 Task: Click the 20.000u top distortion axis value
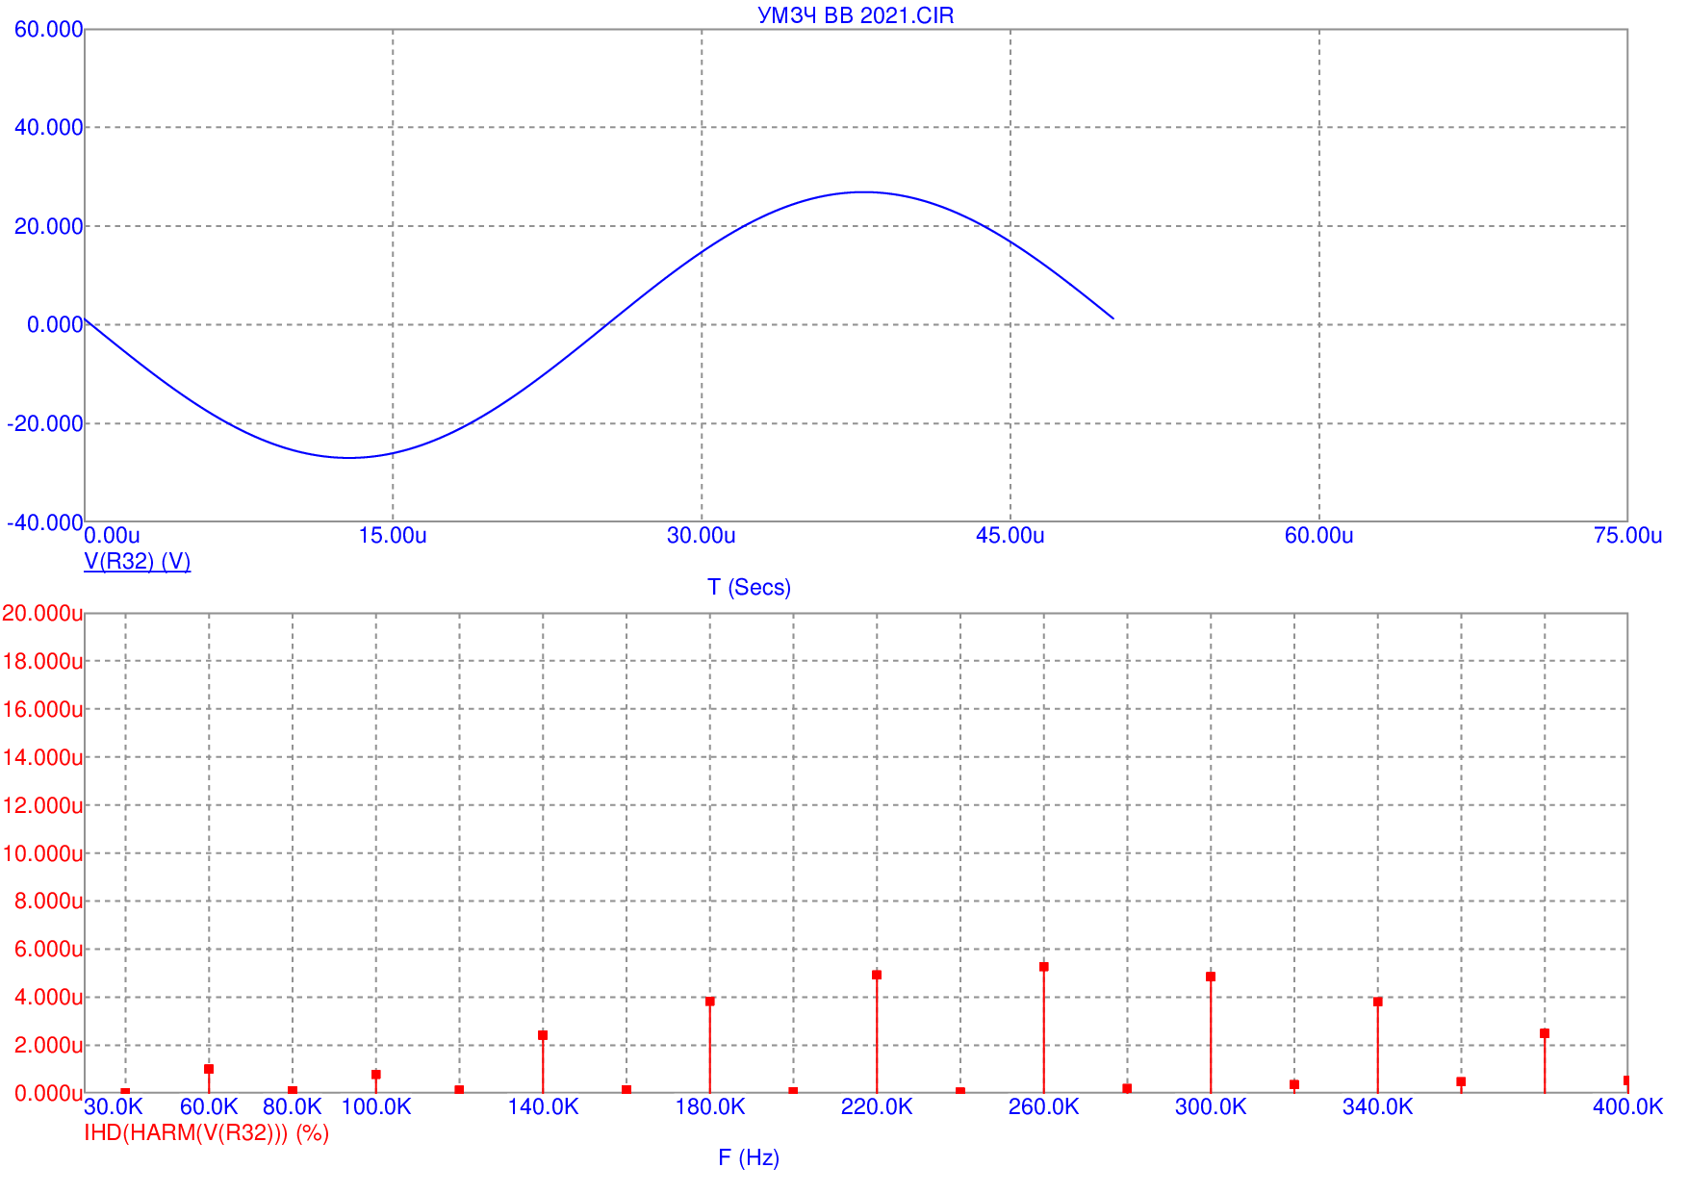point(42,614)
